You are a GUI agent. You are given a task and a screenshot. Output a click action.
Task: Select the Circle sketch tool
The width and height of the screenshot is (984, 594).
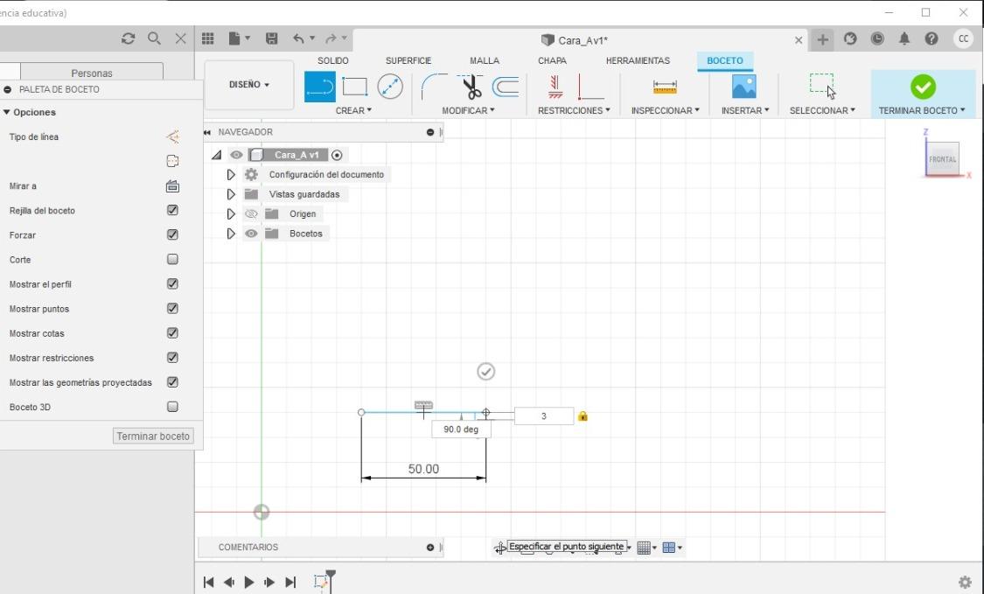(x=390, y=87)
